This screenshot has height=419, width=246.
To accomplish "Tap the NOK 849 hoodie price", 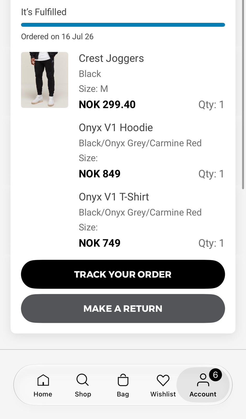I will (100, 174).
